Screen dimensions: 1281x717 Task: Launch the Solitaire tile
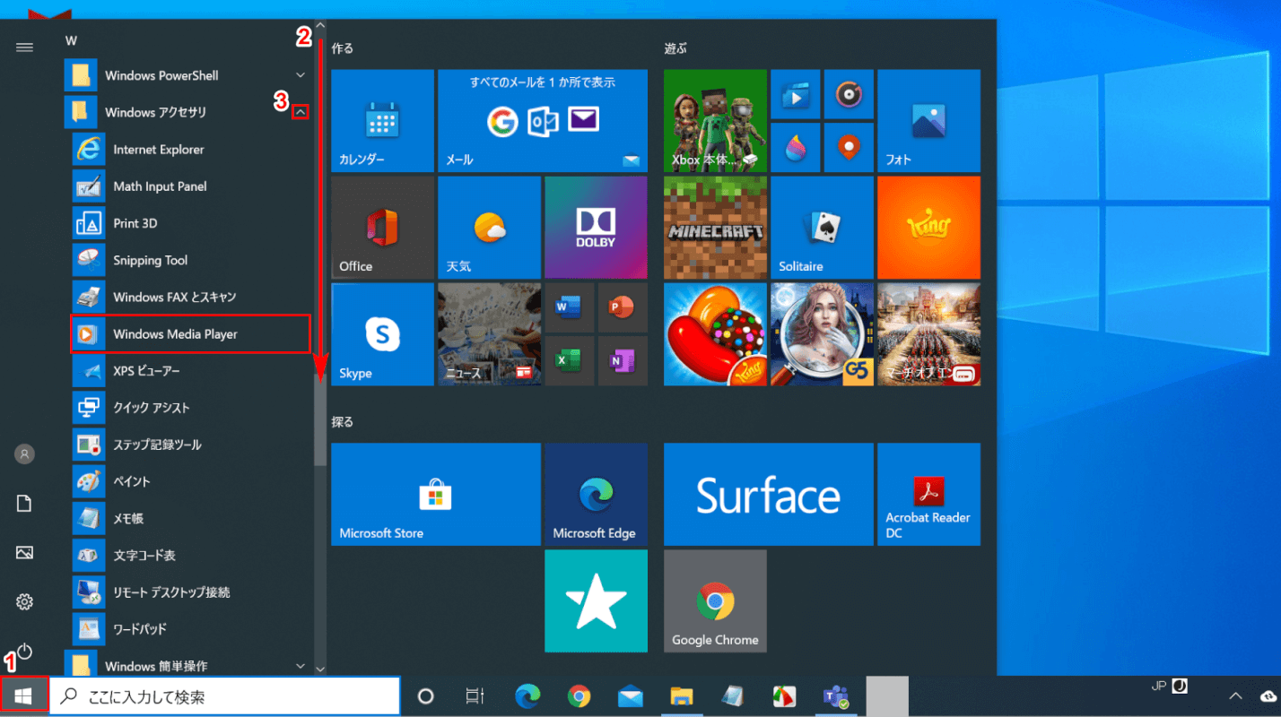coord(822,228)
